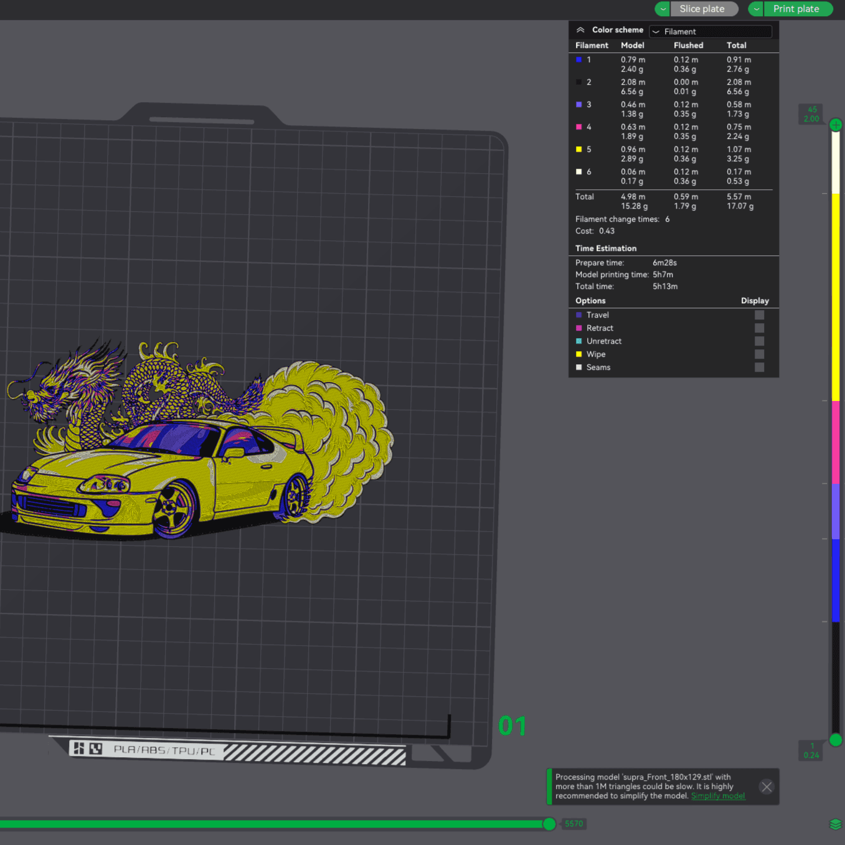Click the green horizontal progress track
The width and height of the screenshot is (845, 845).
point(271,824)
